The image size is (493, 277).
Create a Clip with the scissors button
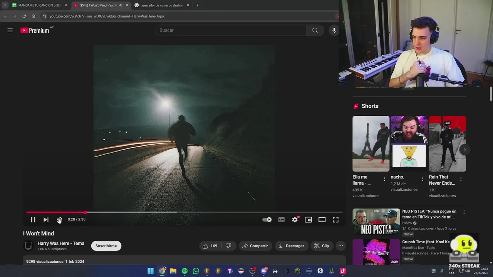pos(322,246)
